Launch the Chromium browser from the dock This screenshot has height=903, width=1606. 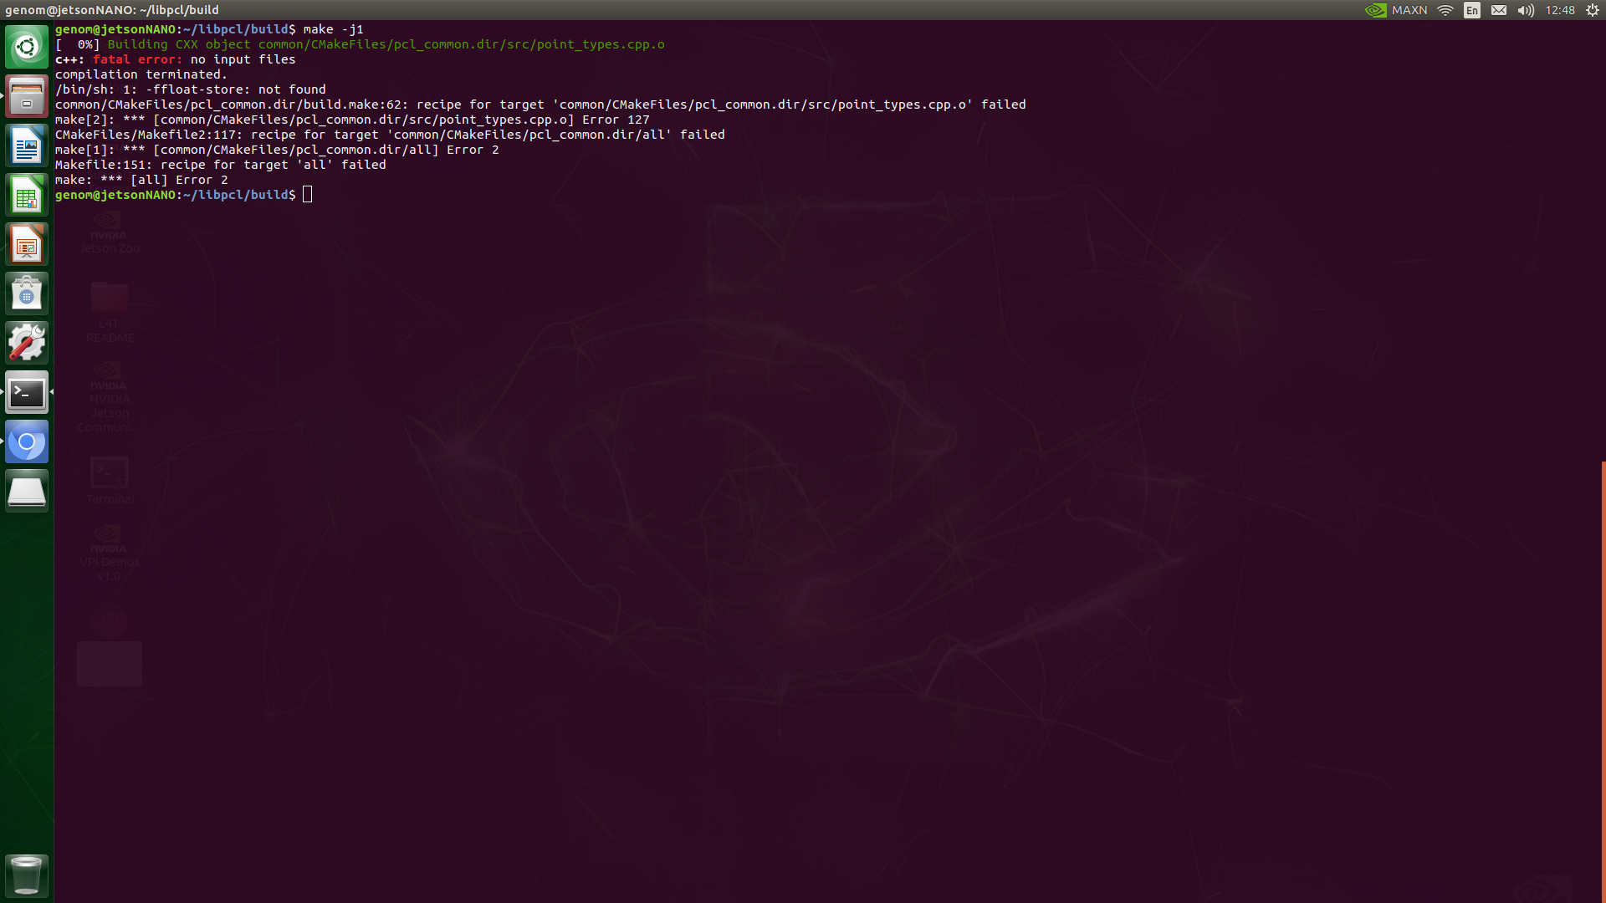[x=27, y=441]
